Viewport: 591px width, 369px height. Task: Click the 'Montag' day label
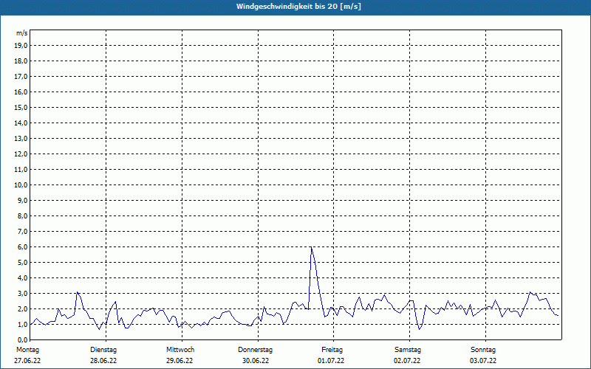27,350
